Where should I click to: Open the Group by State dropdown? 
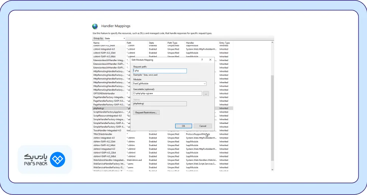point(115,38)
